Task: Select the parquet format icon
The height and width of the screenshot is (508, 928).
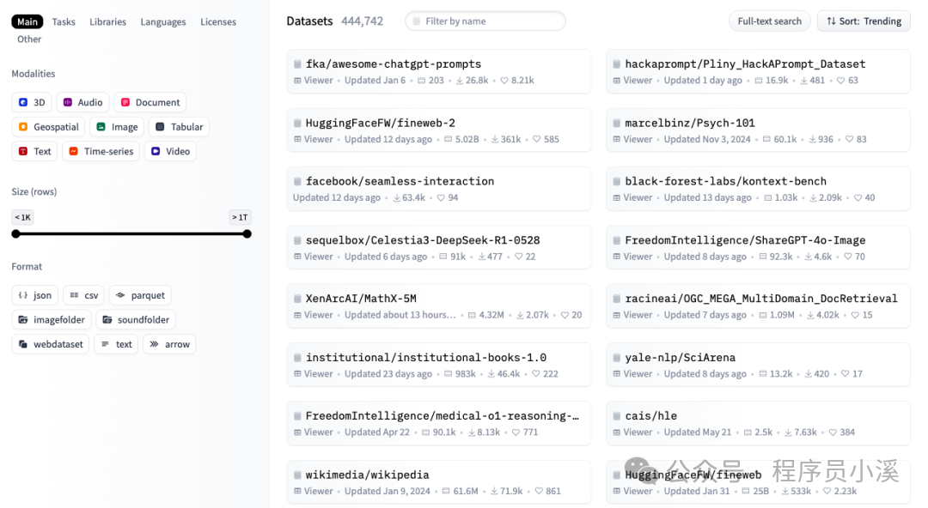Action: click(x=120, y=295)
